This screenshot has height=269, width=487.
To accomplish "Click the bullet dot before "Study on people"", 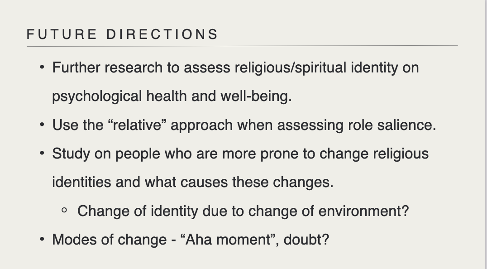I will (x=42, y=154).
